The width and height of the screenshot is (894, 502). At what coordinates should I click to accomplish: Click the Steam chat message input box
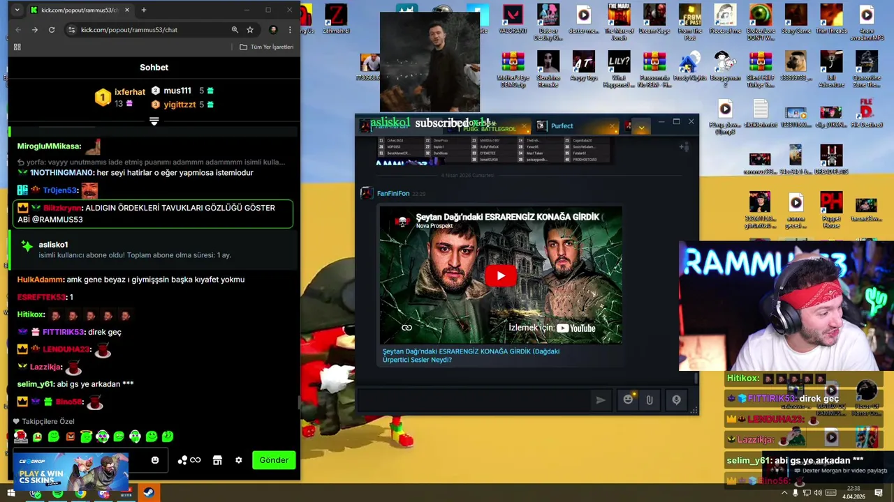[x=475, y=400]
